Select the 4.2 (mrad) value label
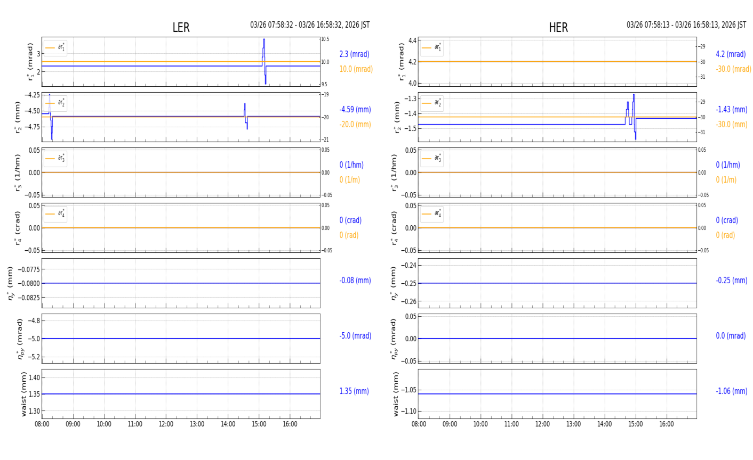 pyautogui.click(x=731, y=54)
